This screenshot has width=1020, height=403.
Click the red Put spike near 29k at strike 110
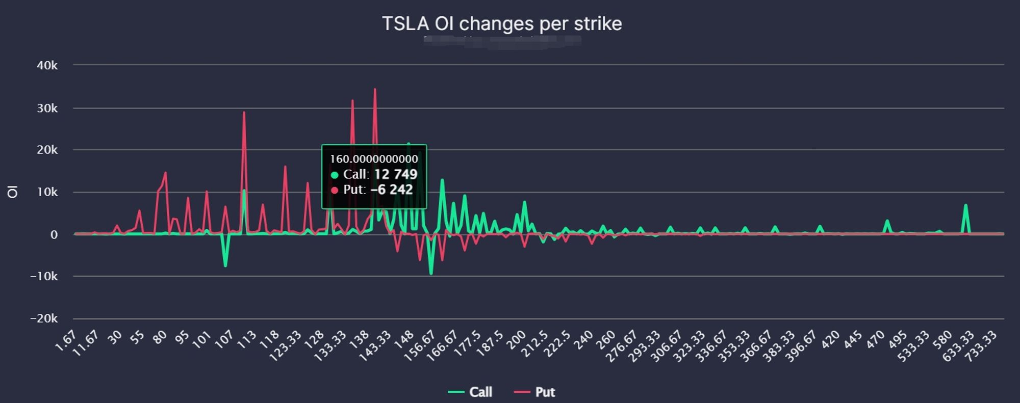click(244, 113)
